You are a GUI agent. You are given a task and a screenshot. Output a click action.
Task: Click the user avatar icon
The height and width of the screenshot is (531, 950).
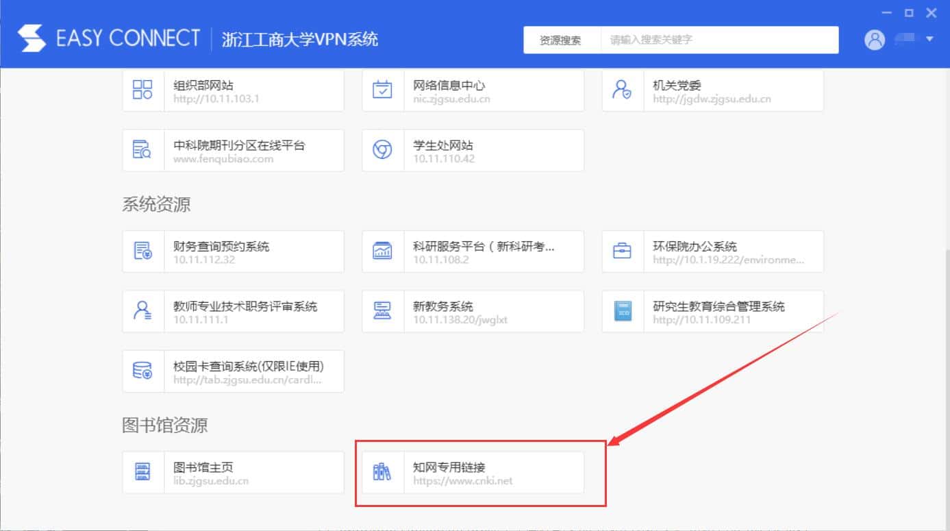(875, 40)
